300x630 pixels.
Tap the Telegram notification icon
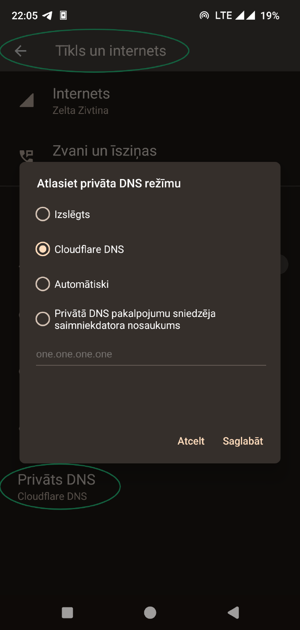48,16
